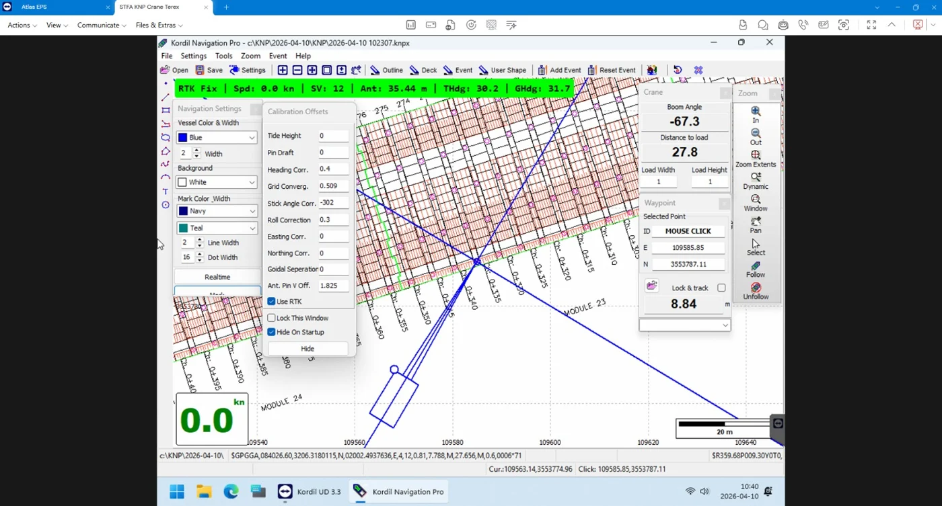Enable the Lock & track checkbox
Screen dimensions: 942x506
(x=721, y=288)
